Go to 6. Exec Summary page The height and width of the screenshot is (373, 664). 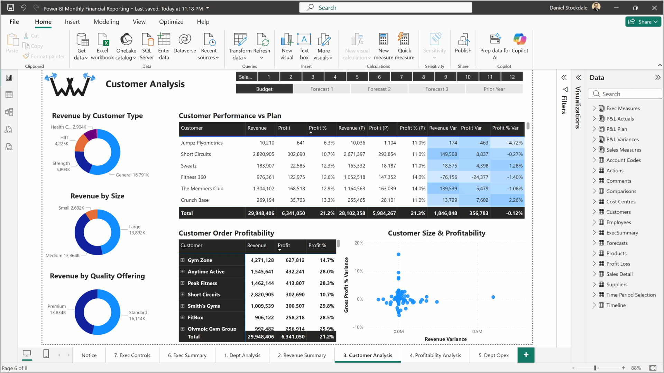point(187,355)
